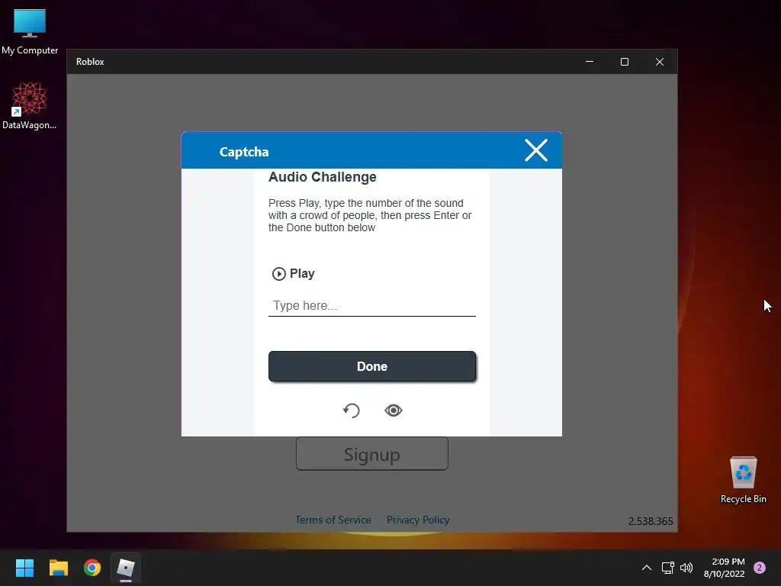Select the Roblox taskbar icon
The width and height of the screenshot is (781, 586).
(126, 568)
